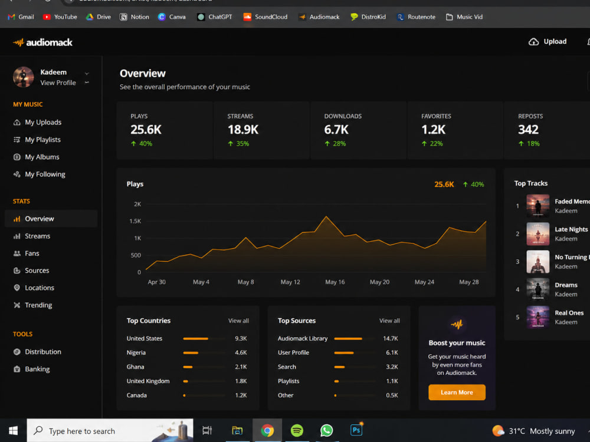Open Dreams track thumbnail
590x442 pixels.
[x=537, y=289]
